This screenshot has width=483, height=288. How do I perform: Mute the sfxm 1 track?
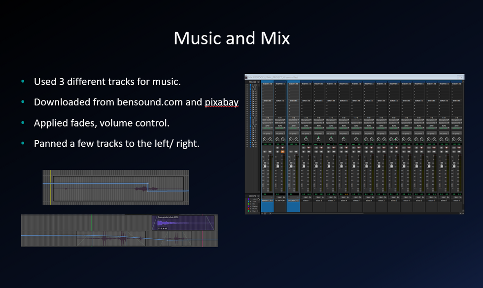pos(309,152)
